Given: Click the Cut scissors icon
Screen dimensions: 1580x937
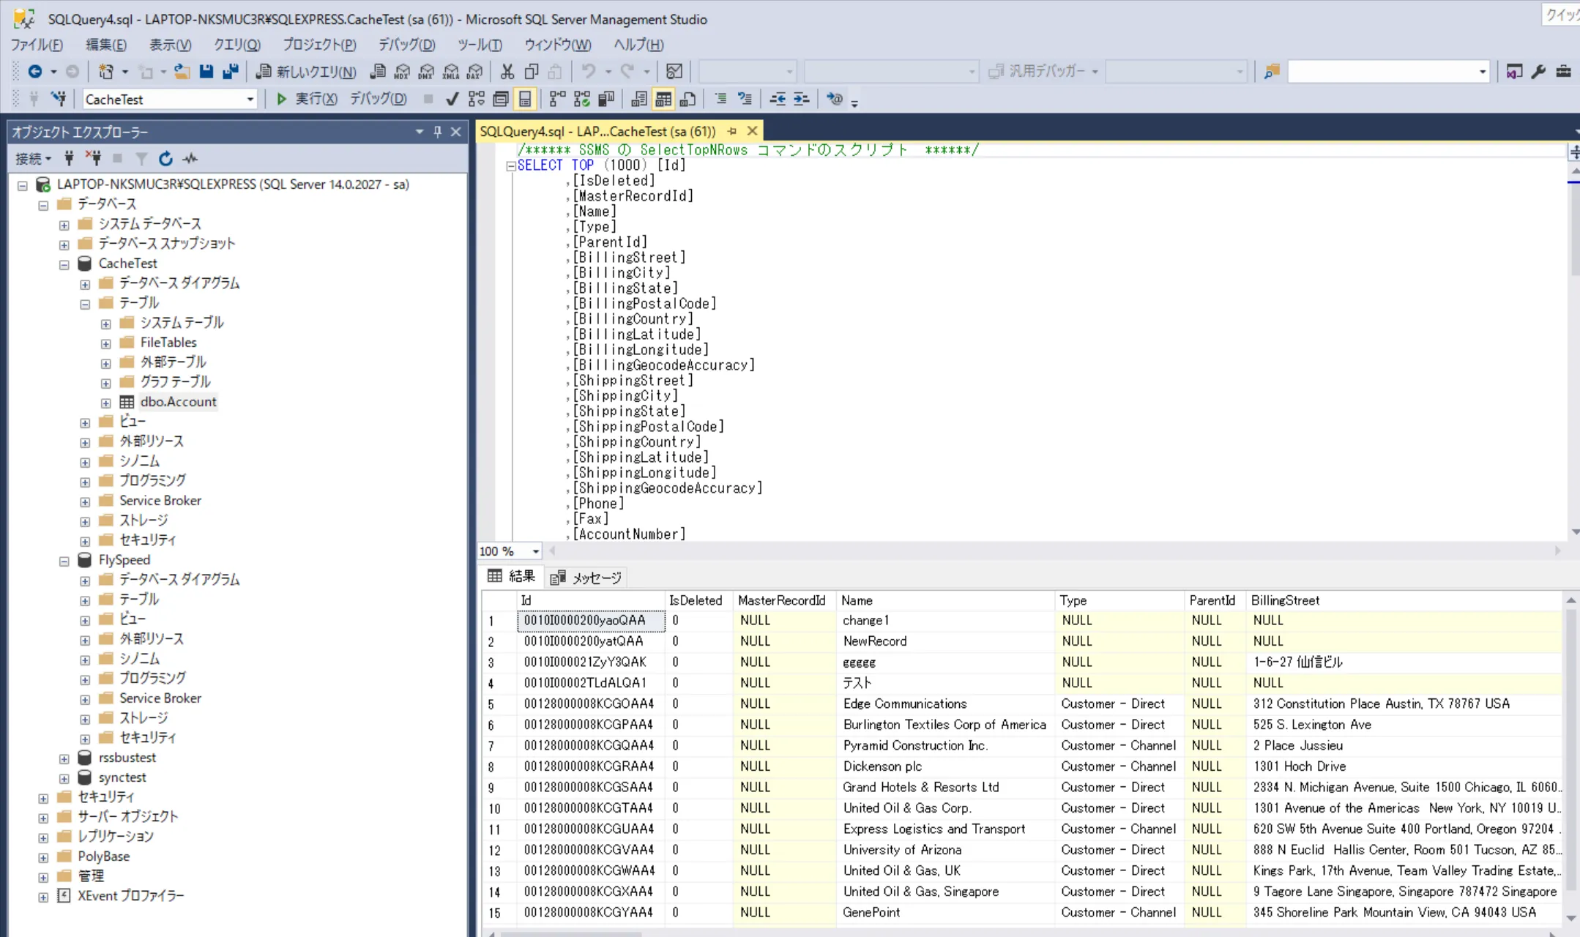Looking at the screenshot, I should pos(507,71).
